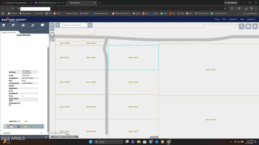
Task: Zoom in with the plus button
Action: click(x=52, y=25)
